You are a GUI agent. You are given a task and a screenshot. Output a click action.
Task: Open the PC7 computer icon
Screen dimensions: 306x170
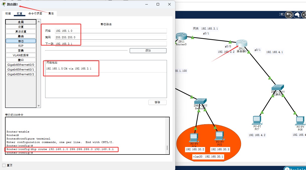click(x=257, y=120)
